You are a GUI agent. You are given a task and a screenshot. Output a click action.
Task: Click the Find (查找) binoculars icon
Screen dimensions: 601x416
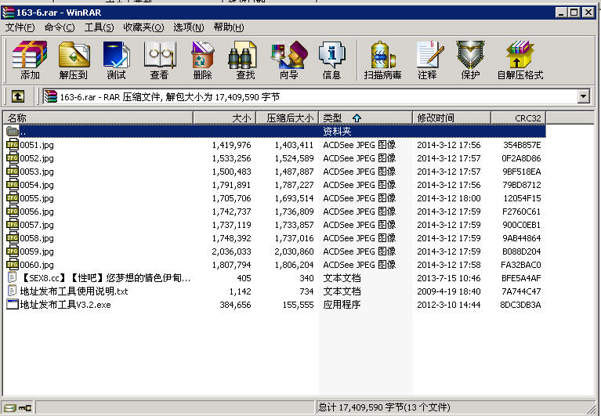click(x=242, y=55)
